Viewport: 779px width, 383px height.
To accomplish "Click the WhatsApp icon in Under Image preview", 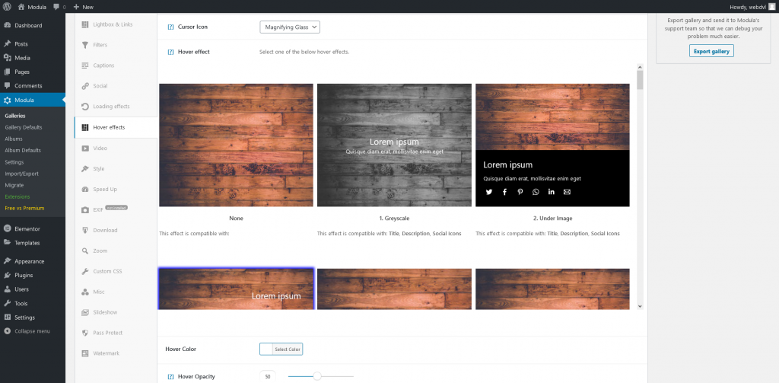I will pyautogui.click(x=536, y=192).
